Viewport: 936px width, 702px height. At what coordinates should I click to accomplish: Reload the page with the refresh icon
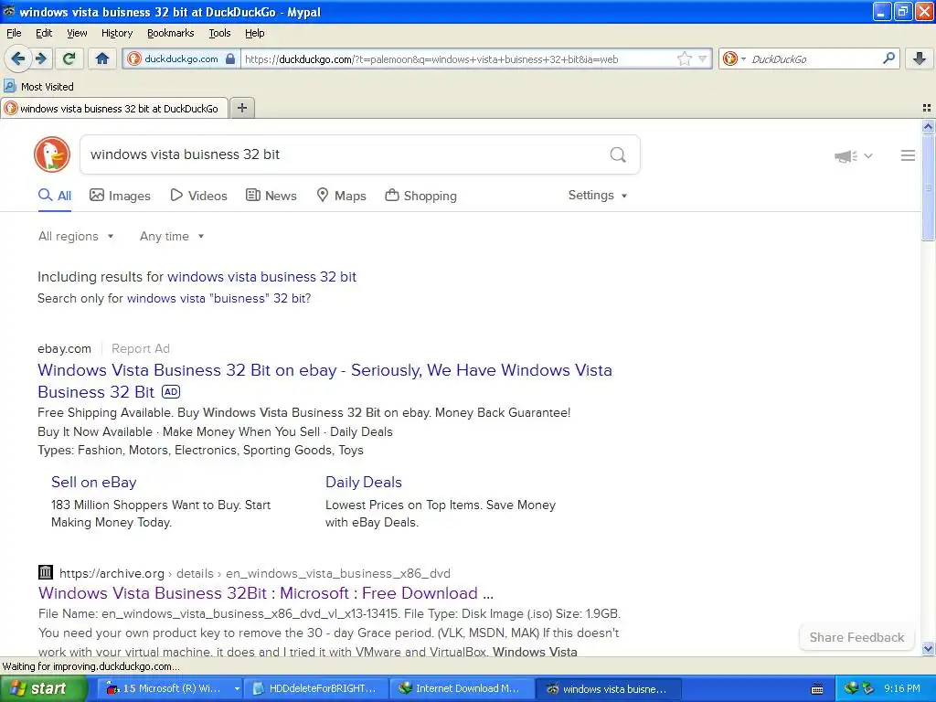pos(69,58)
